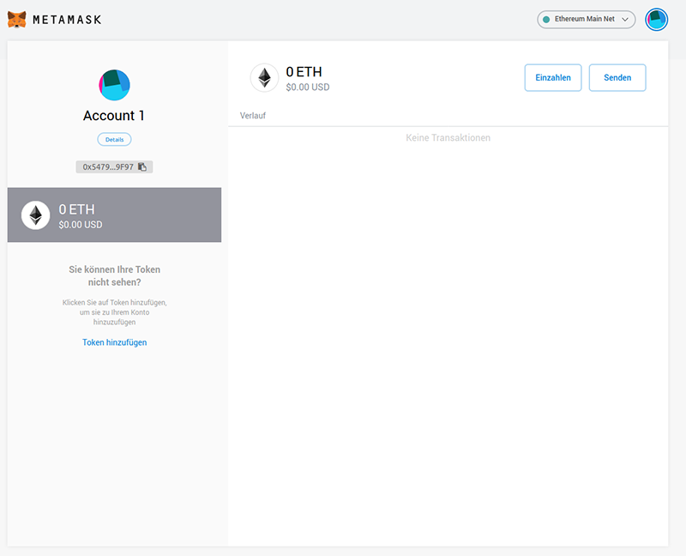
Task: Copy address using the clipboard icon
Action: [x=142, y=166]
